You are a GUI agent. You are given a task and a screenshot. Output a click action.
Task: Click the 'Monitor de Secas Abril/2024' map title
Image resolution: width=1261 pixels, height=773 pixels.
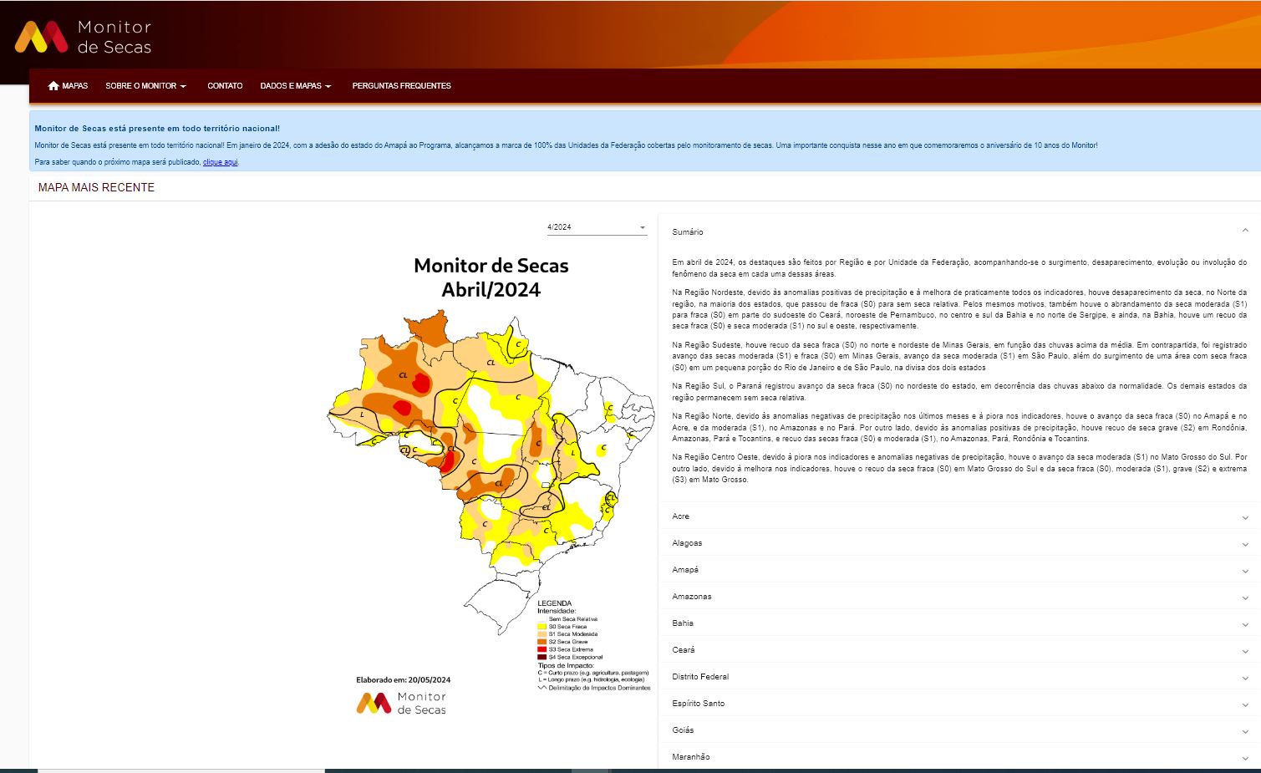click(491, 277)
